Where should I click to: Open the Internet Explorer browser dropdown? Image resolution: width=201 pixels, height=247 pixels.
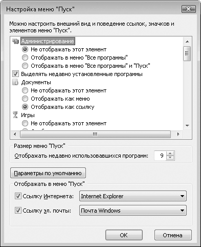coord(133,196)
